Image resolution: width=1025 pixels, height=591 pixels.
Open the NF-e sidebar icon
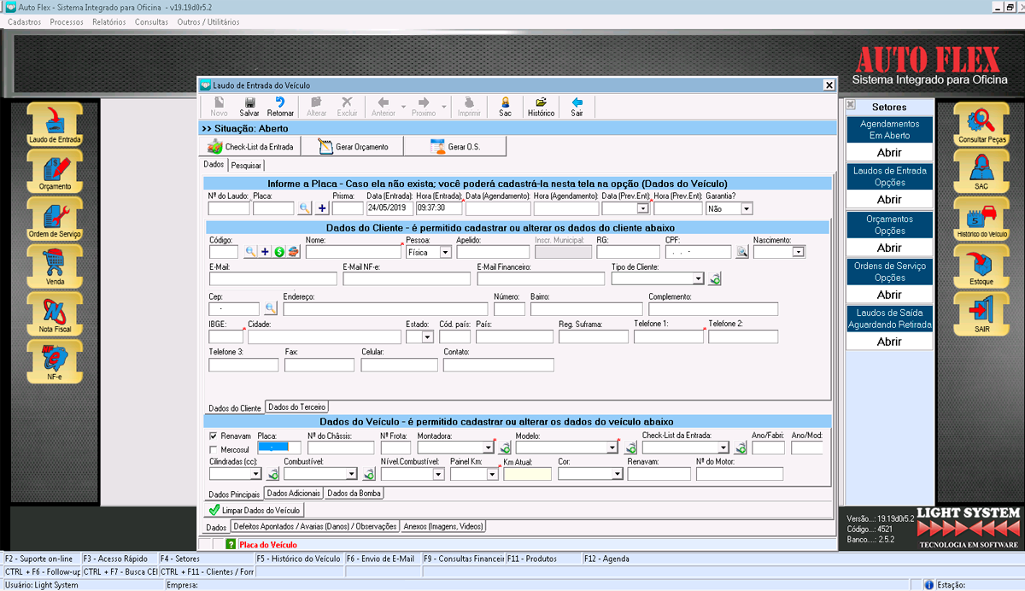pos(55,361)
